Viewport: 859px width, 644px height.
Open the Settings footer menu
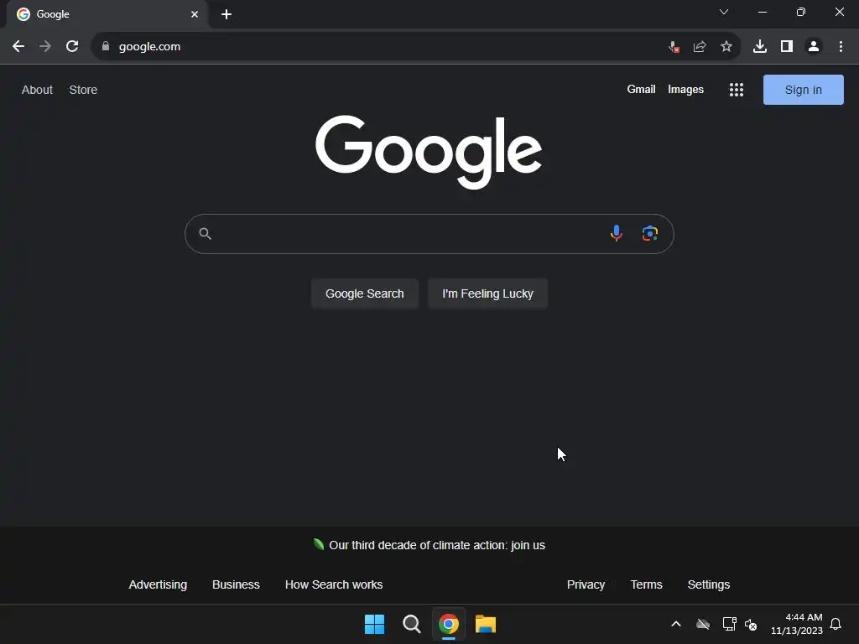708,584
